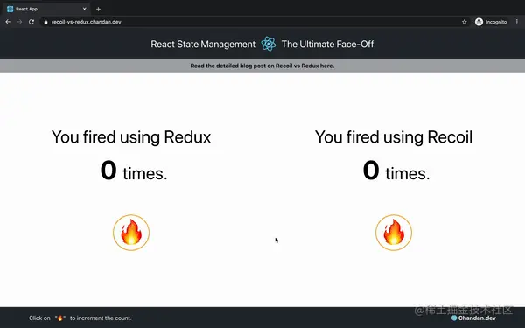The height and width of the screenshot is (328, 525).
Task: Click the 'You fired using Recoil' heading
Action: pyautogui.click(x=394, y=137)
